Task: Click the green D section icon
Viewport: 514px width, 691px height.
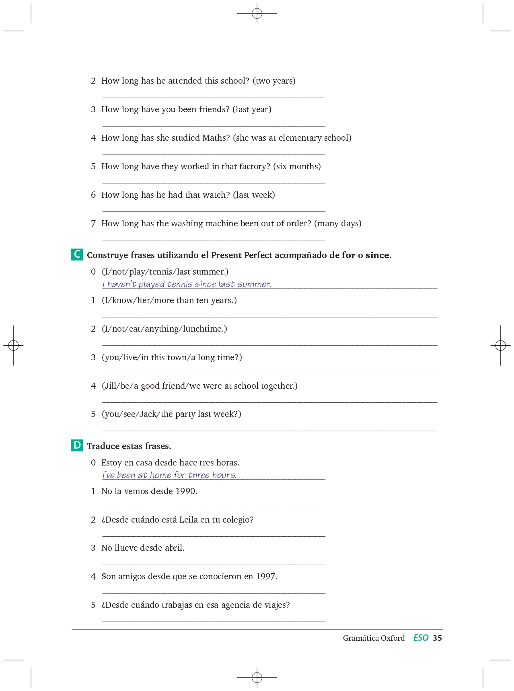Action: (77, 445)
